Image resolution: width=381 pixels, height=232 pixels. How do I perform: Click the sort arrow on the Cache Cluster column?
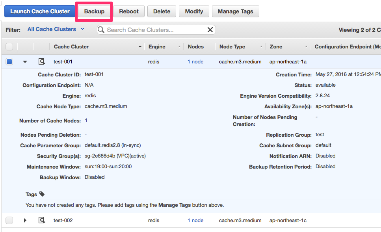tap(141, 46)
